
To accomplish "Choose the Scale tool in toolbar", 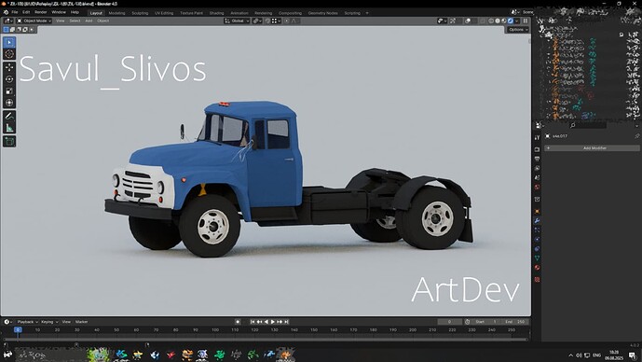I will 9,91.
